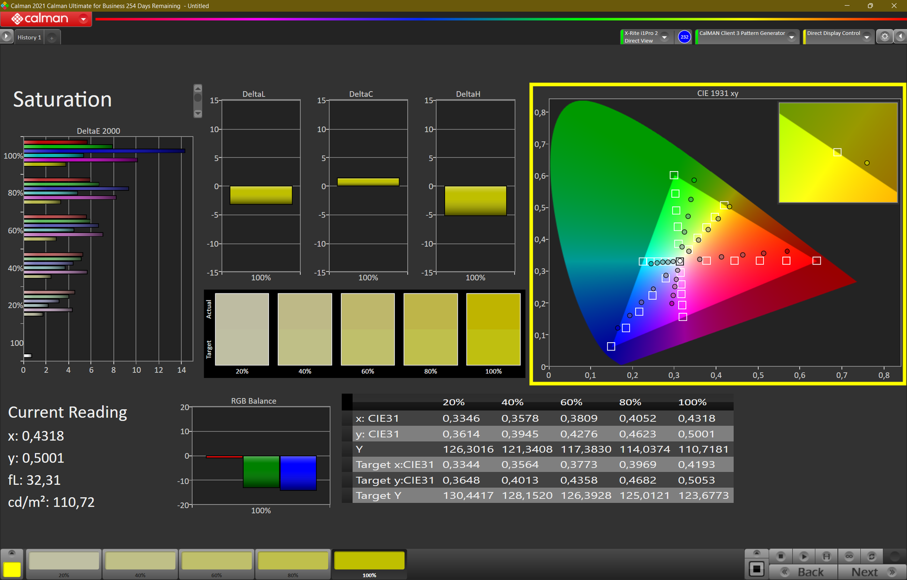Open CalMAN Client 3 Pattern Generator dropdown

[791, 37]
